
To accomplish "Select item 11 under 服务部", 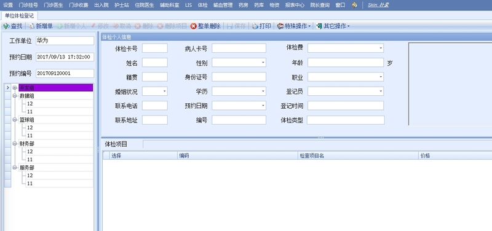I will tap(59, 183).
